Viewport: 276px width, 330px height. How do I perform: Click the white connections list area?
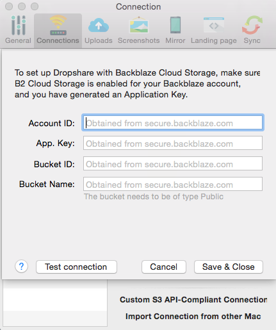click(55, 303)
